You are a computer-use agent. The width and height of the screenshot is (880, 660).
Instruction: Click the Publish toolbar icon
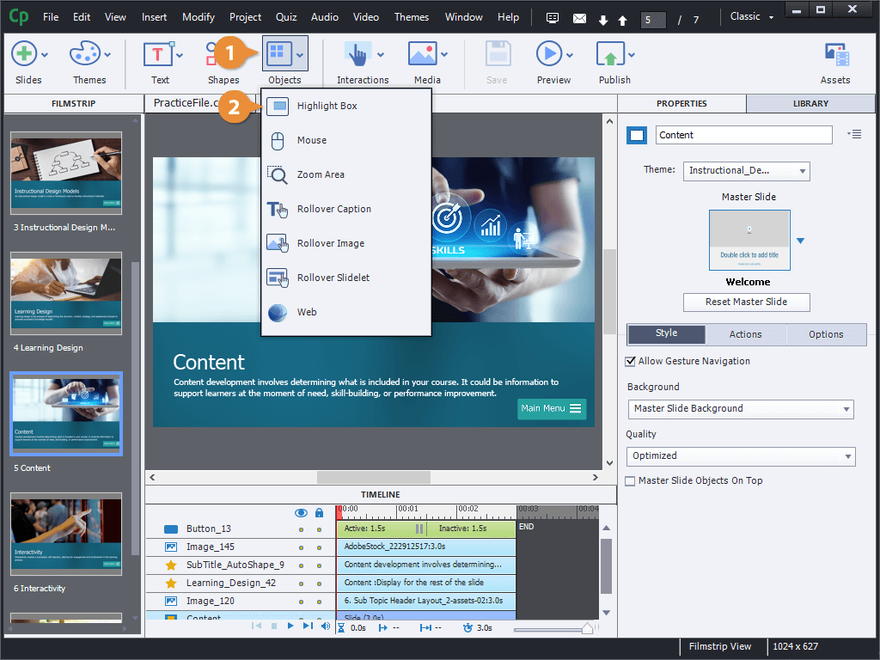coord(609,54)
